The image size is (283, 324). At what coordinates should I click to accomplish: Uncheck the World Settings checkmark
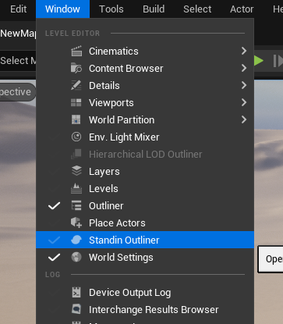[x=54, y=258]
